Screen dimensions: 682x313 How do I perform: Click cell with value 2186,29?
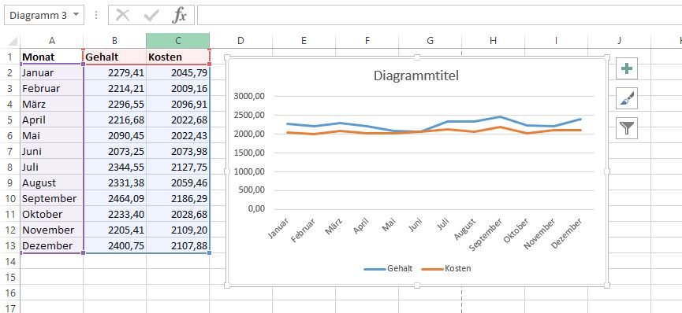coord(178,198)
